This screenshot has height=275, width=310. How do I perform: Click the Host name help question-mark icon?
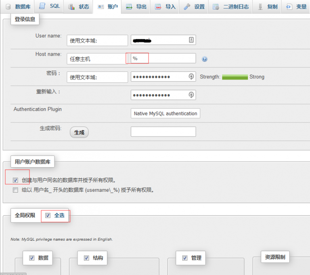click(205, 59)
